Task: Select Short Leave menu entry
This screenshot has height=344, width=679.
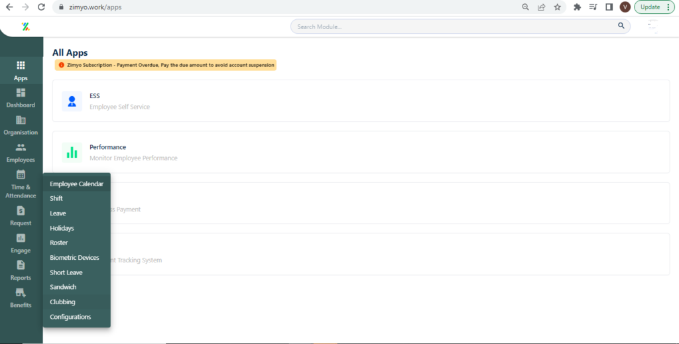Action: click(77, 272)
